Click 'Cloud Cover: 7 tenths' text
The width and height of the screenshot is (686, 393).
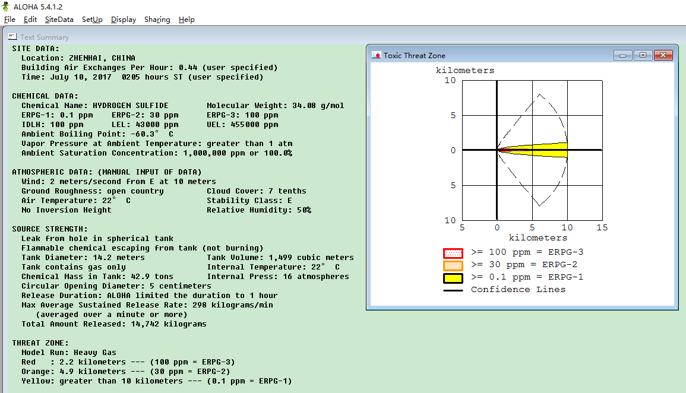click(257, 191)
